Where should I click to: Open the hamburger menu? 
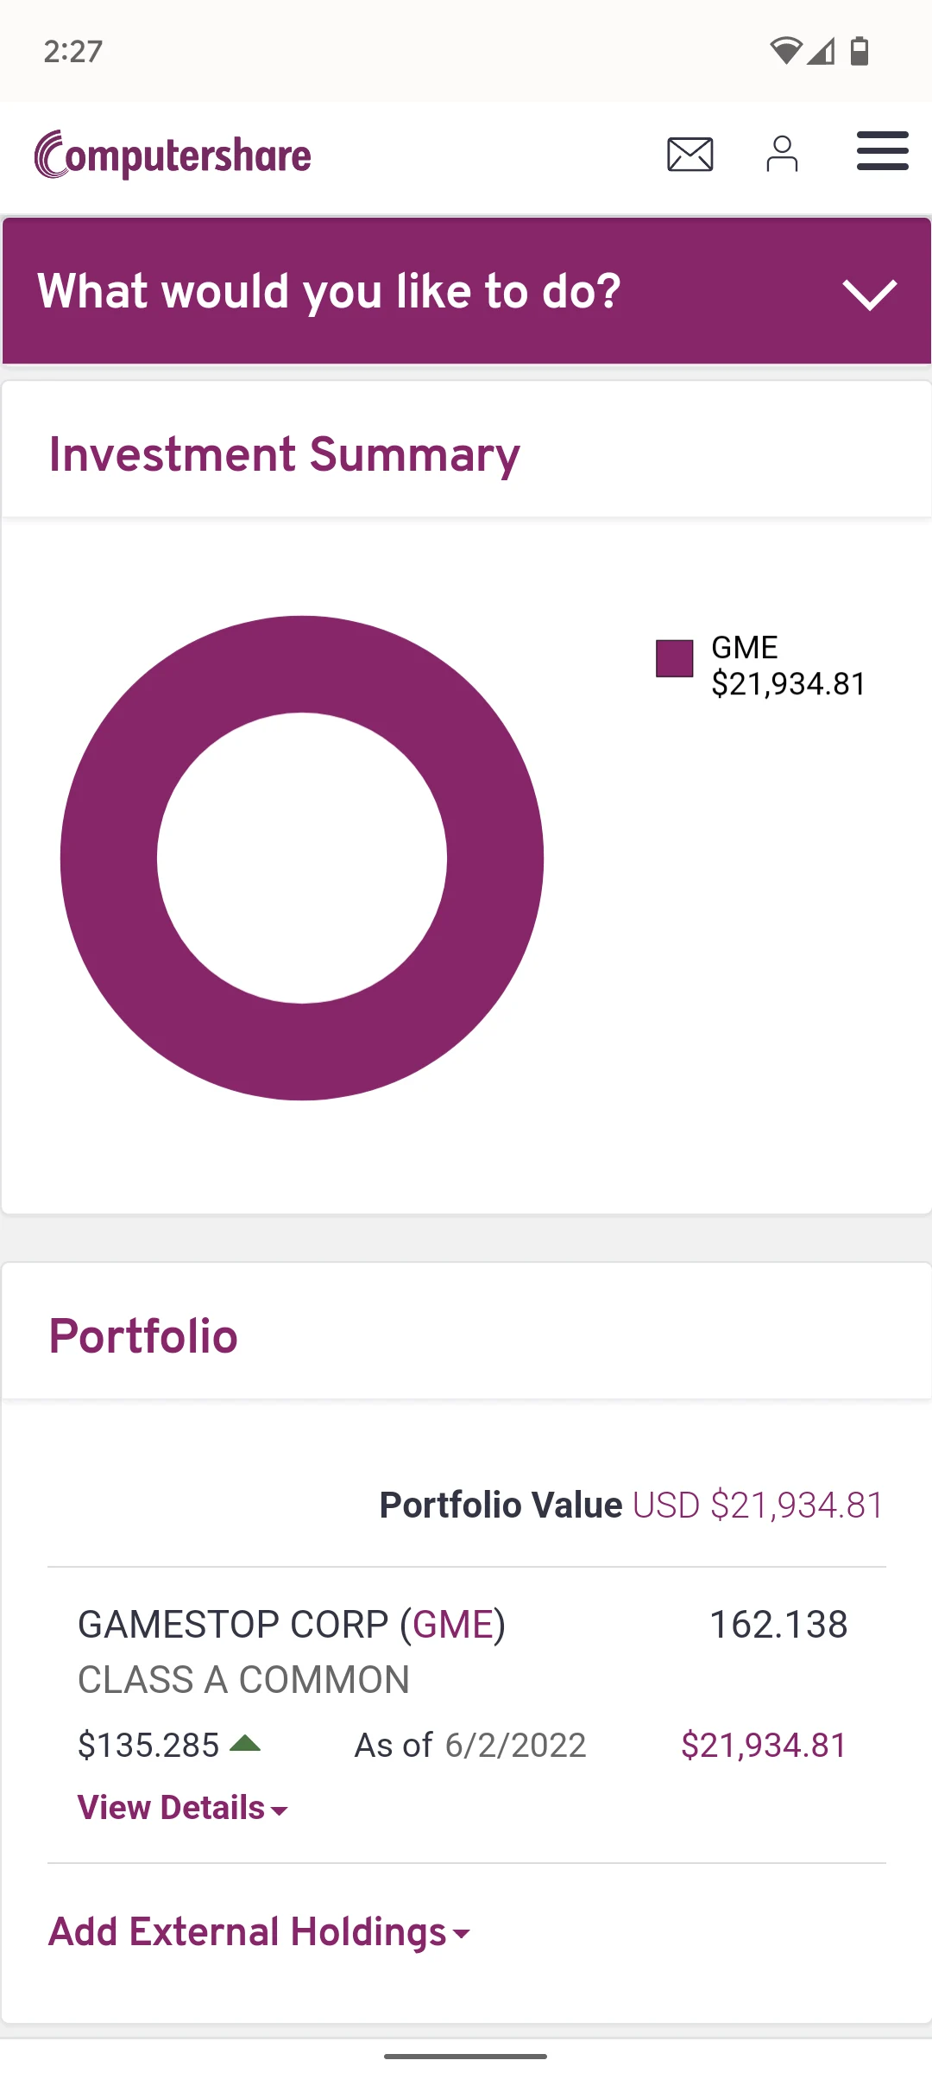[882, 151]
